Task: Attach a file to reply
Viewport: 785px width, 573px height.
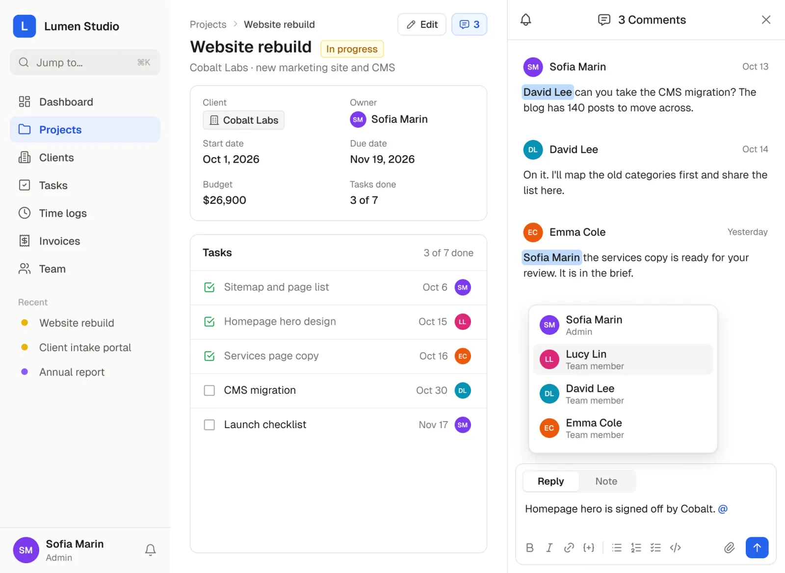Action: [730, 547]
